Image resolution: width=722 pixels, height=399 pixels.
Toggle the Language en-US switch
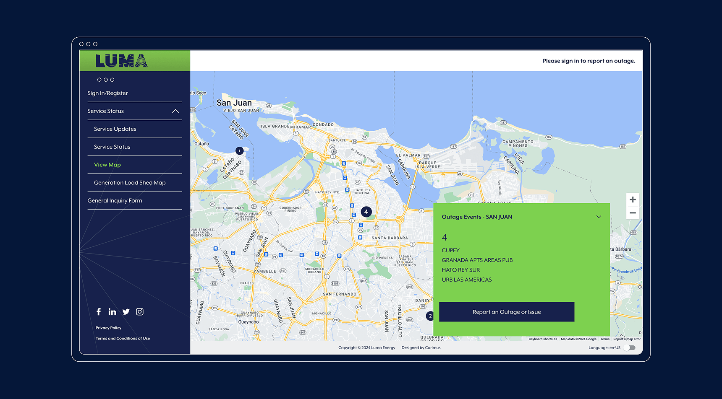pos(629,348)
